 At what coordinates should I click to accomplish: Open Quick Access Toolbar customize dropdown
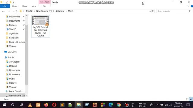click(x=14, y=2)
